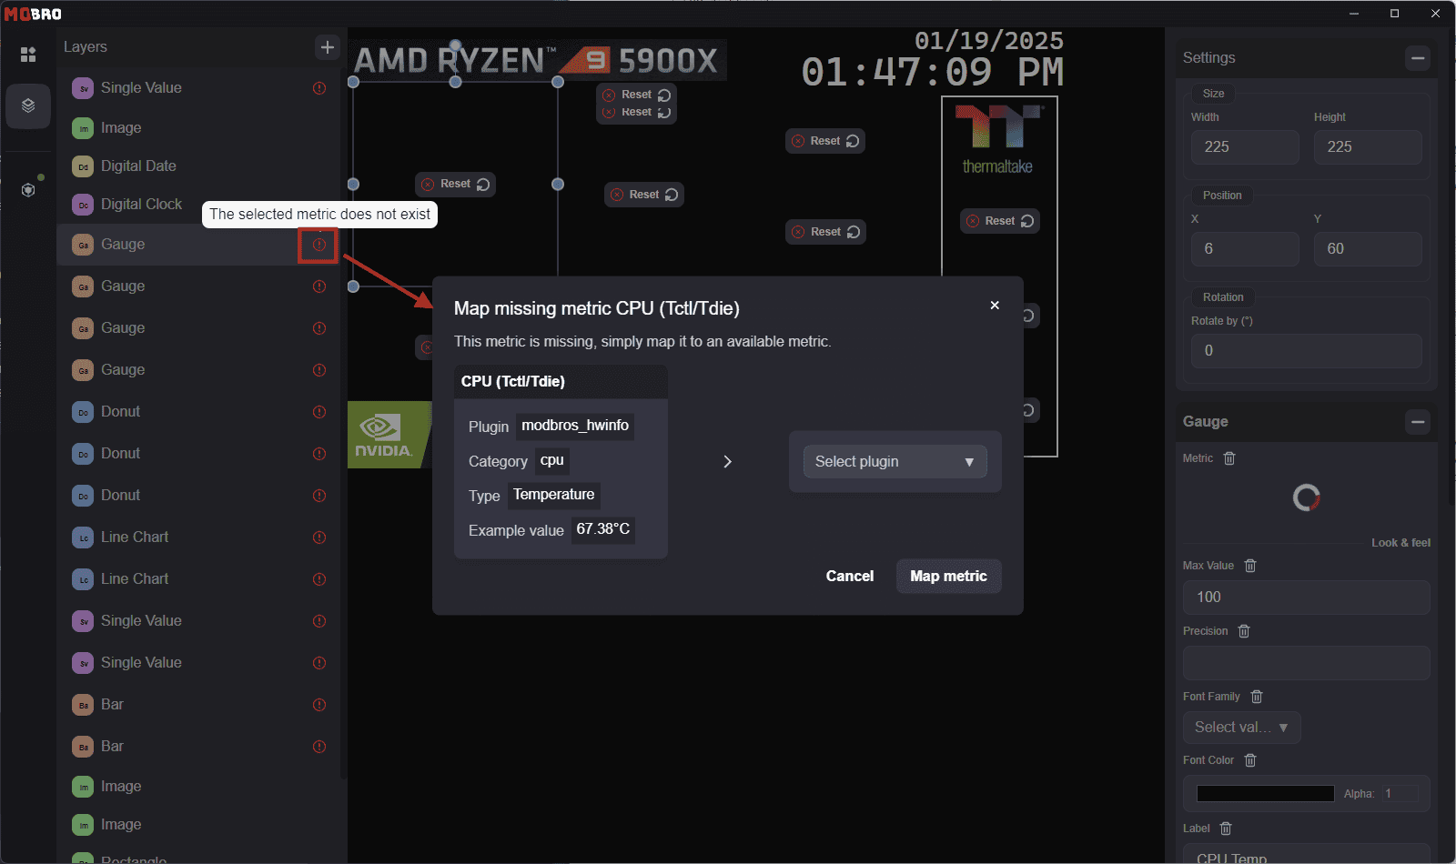The image size is (1456, 864).
Task: Delete the Metric setting with trash icon
Action: click(1229, 458)
